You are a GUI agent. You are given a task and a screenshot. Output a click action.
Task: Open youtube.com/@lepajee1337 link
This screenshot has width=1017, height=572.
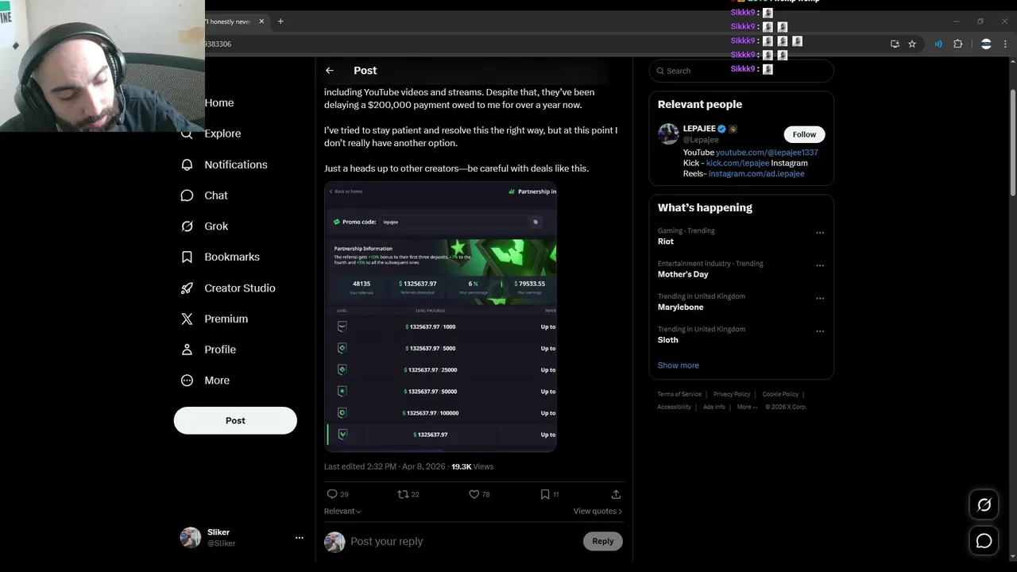point(767,153)
